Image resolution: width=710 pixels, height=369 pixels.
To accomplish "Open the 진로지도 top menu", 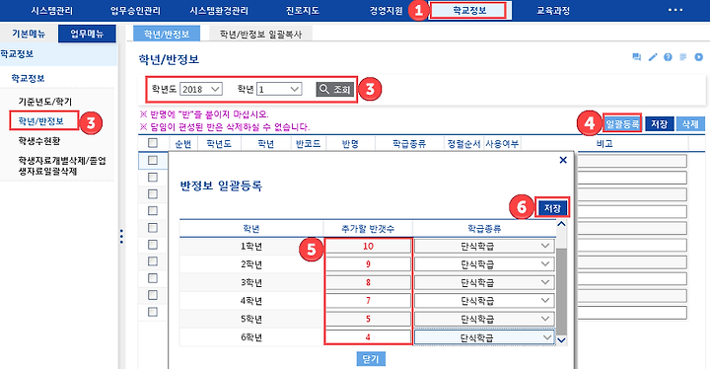I will [303, 11].
